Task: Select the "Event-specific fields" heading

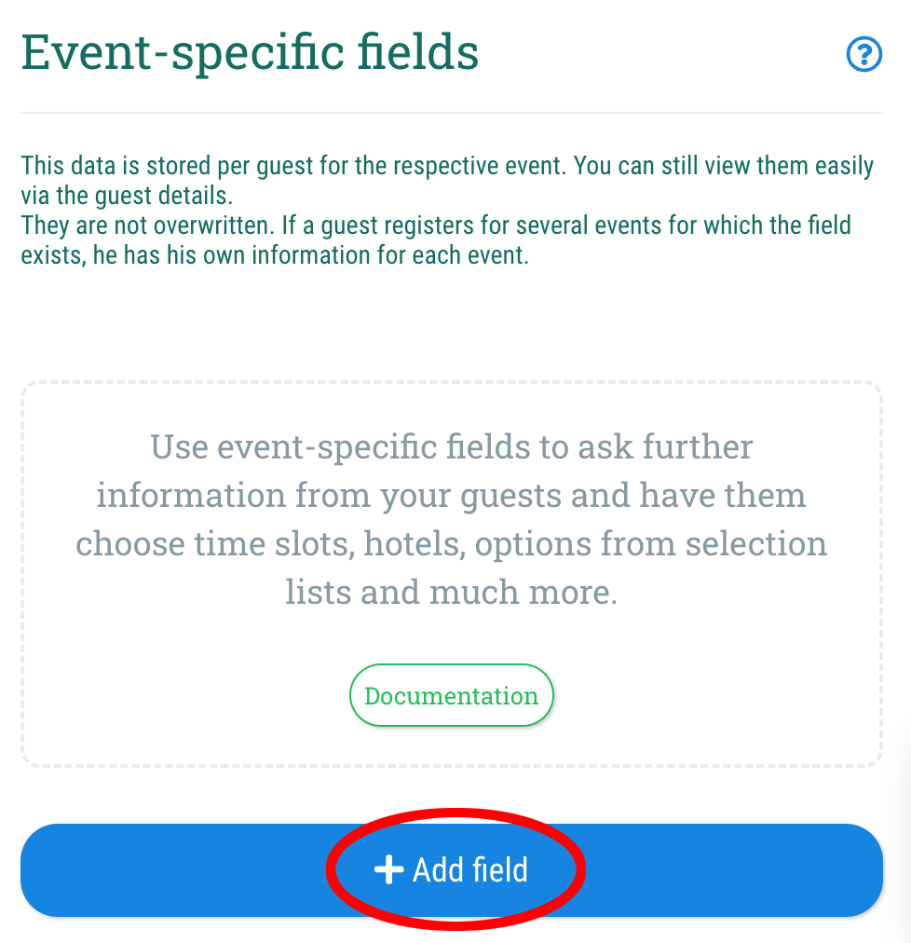Action: [250, 53]
